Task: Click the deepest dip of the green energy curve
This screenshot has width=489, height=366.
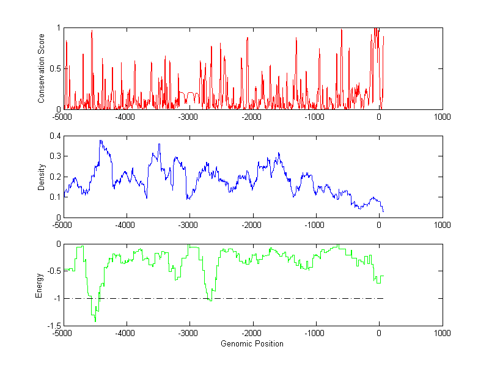Action: coord(95,320)
